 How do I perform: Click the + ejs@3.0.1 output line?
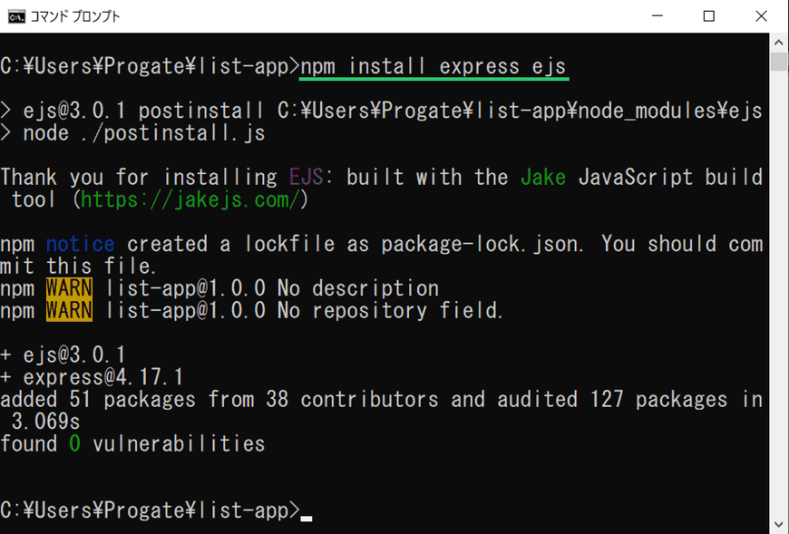coord(63,355)
